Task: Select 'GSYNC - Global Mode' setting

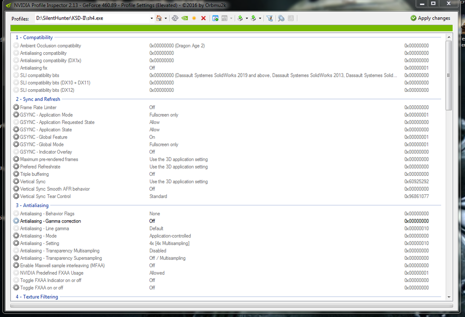Action: click(x=42, y=144)
